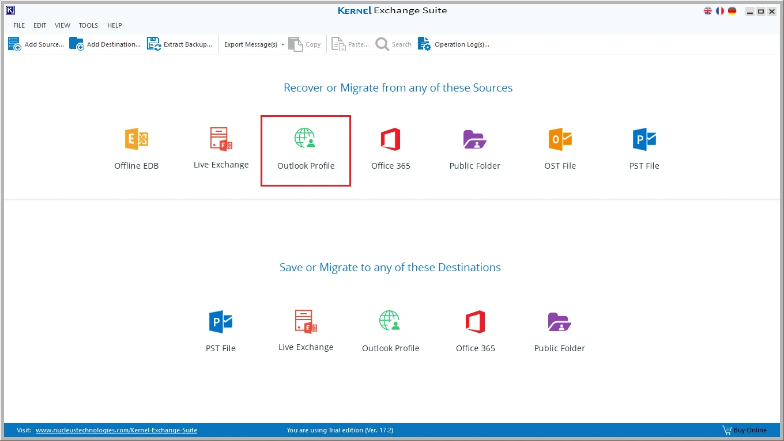Select Offline EDB as the source
The image size is (784, 441).
pos(137,150)
